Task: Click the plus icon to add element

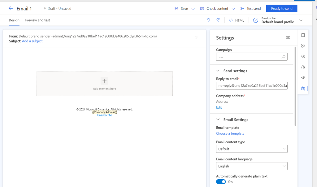Action: pyautogui.click(x=104, y=81)
